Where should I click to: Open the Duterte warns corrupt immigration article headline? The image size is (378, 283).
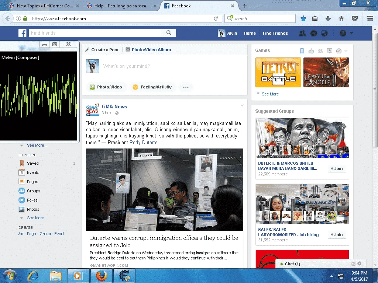(164, 241)
